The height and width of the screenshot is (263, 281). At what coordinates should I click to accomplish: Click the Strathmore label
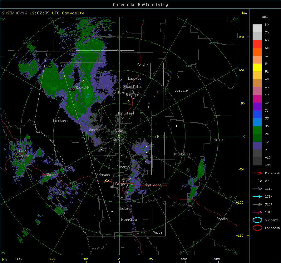152,185
